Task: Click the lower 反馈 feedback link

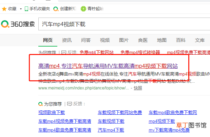Action: point(78,104)
